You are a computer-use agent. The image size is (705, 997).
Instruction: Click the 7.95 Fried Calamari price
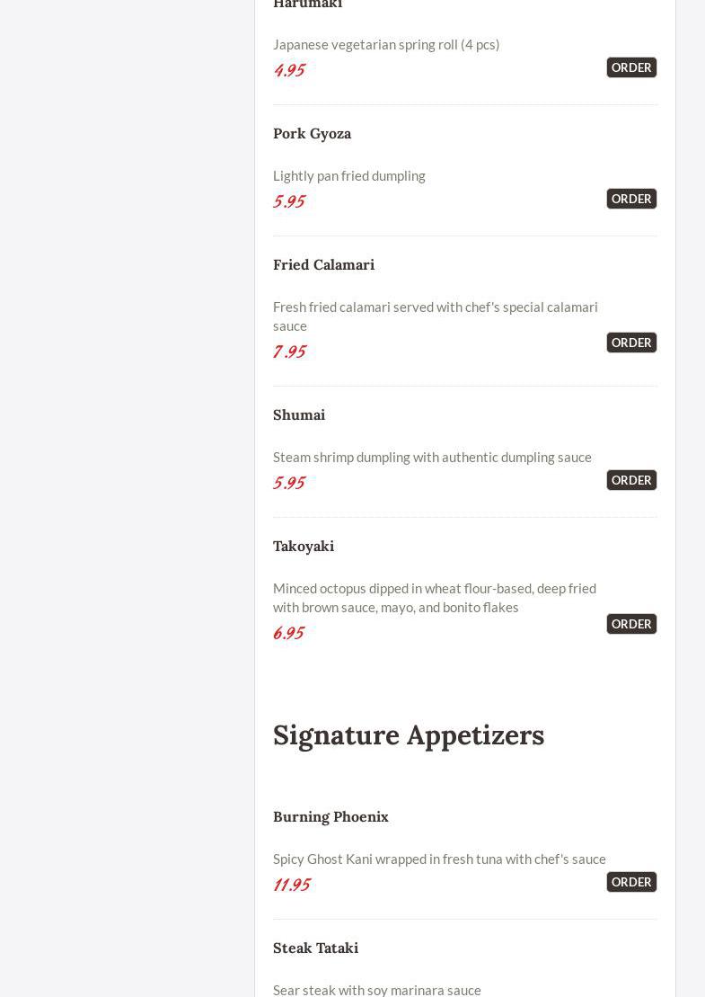289,352
